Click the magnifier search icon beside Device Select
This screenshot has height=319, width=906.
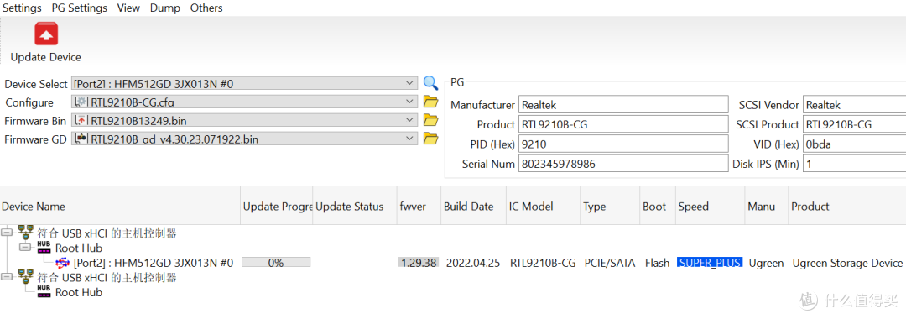point(430,83)
